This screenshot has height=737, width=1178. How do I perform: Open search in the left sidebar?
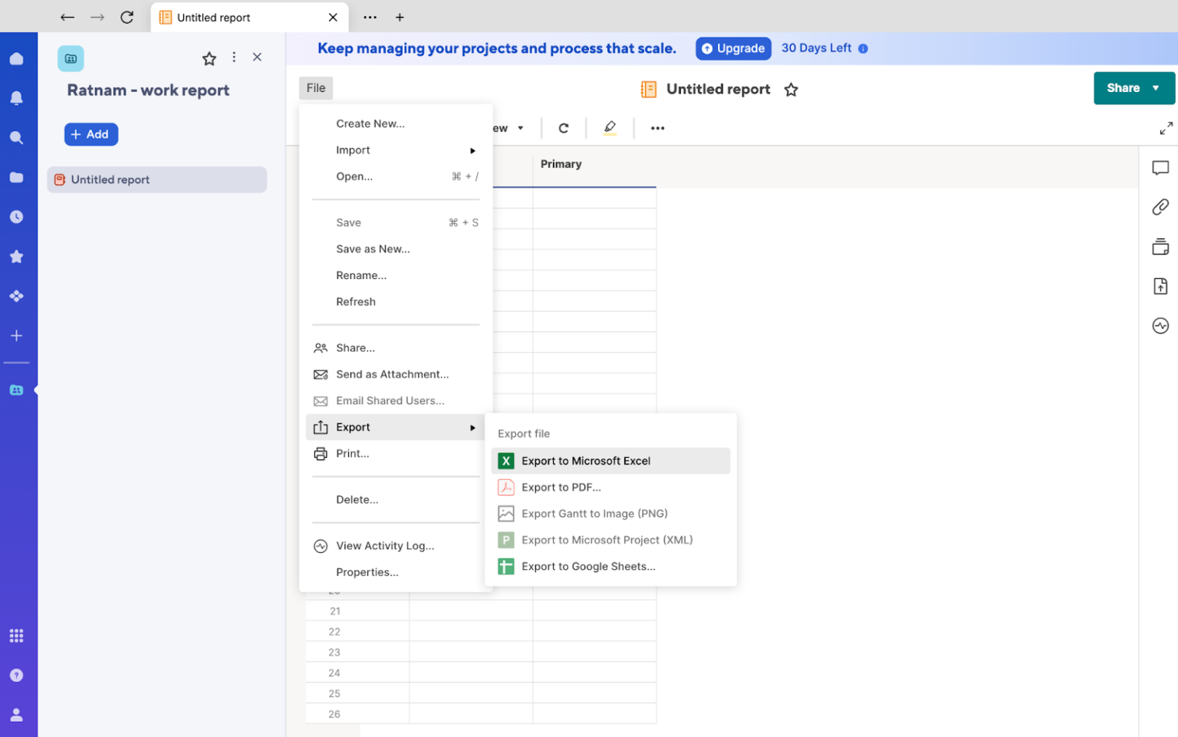[17, 137]
